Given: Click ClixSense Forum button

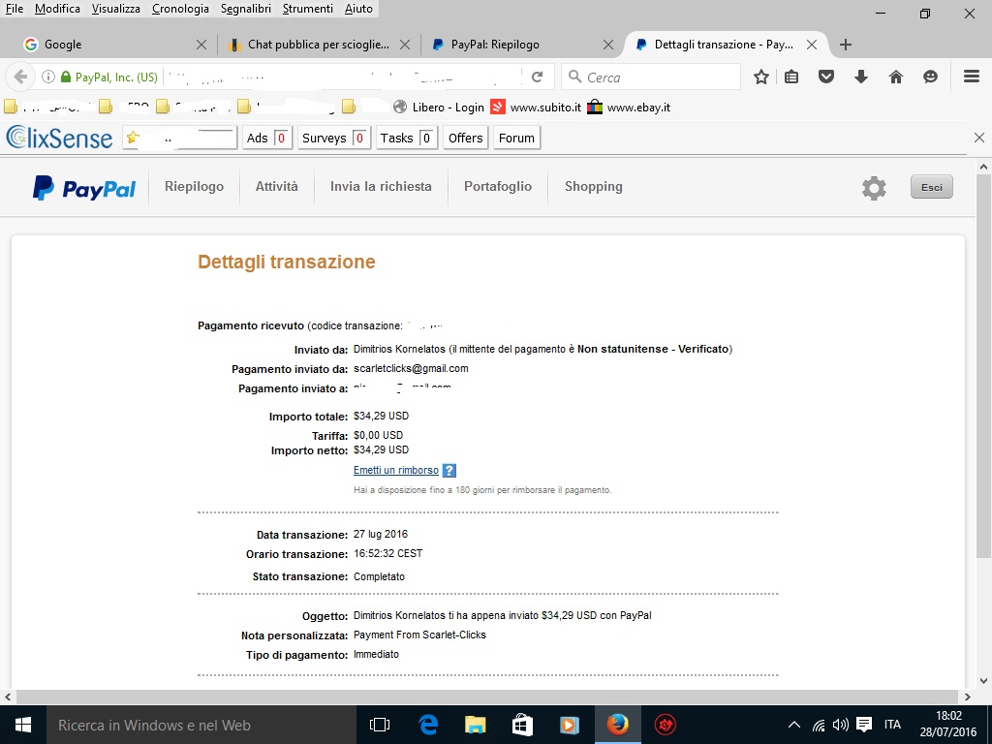Looking at the screenshot, I should click(x=516, y=138).
